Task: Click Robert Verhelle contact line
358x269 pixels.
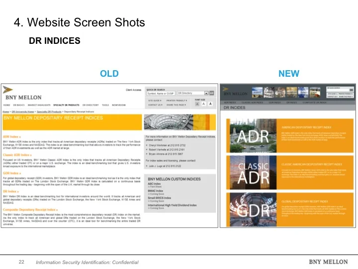Action: coord(167,149)
